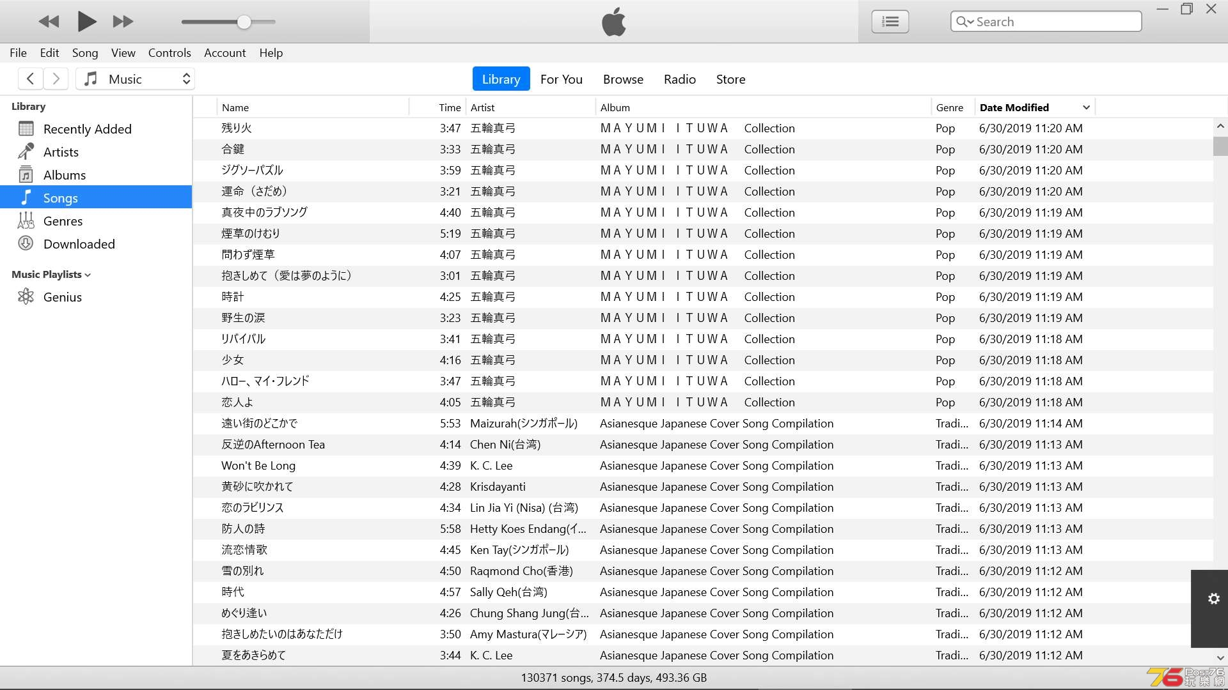Viewport: 1228px width, 690px height.
Task: Go to the Store tab
Action: [x=730, y=79]
